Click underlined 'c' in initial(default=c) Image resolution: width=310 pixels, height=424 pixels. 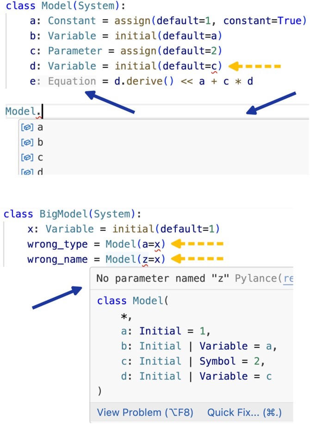(214, 66)
